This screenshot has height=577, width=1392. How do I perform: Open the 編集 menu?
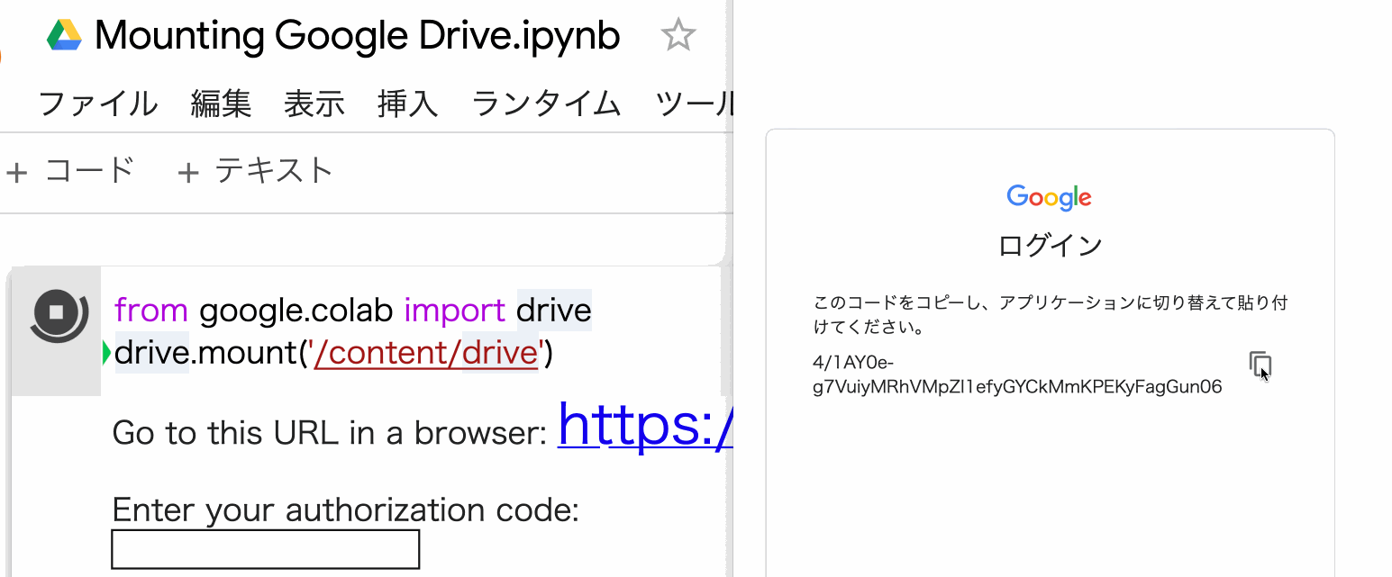point(221,104)
